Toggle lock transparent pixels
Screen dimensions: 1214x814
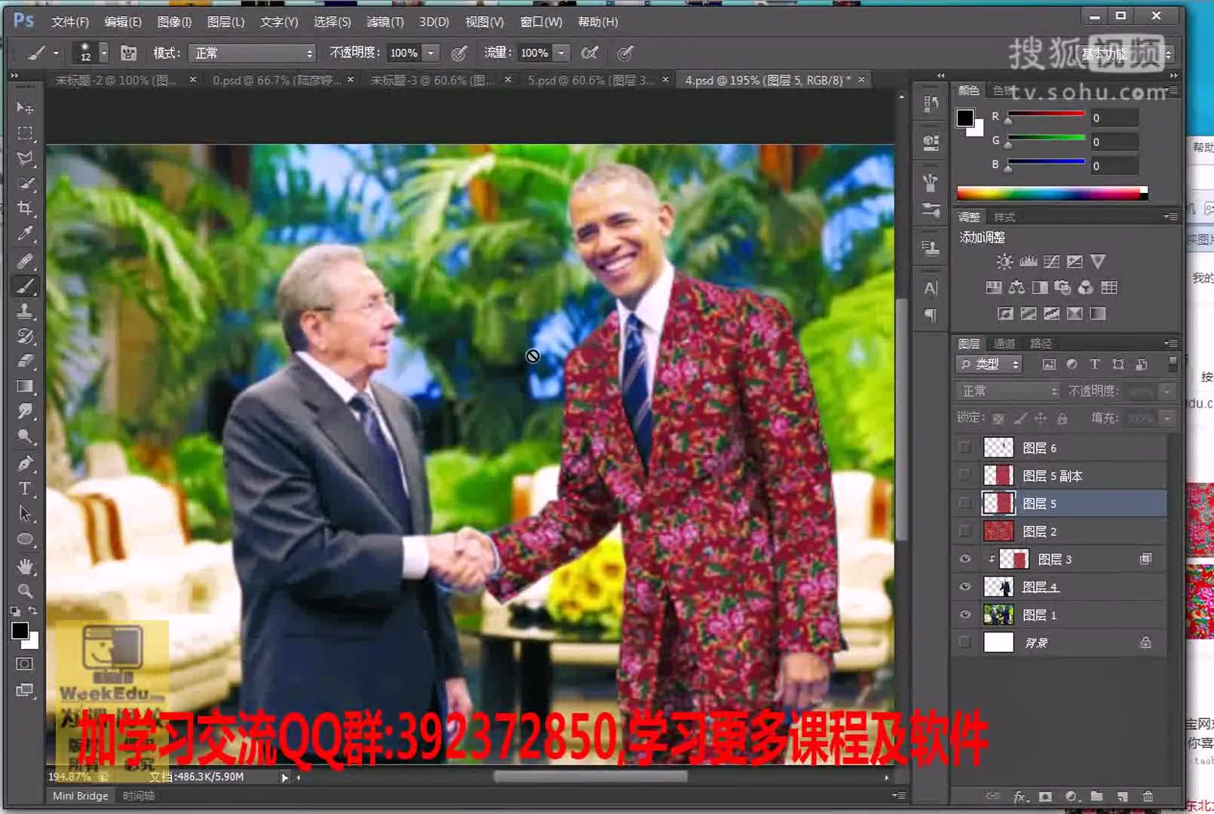pyautogui.click(x=998, y=418)
